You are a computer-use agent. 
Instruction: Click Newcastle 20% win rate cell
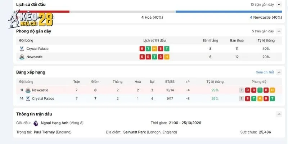[266, 57]
